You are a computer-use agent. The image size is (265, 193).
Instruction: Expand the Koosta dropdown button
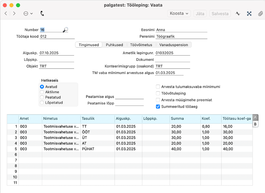click(x=179, y=14)
